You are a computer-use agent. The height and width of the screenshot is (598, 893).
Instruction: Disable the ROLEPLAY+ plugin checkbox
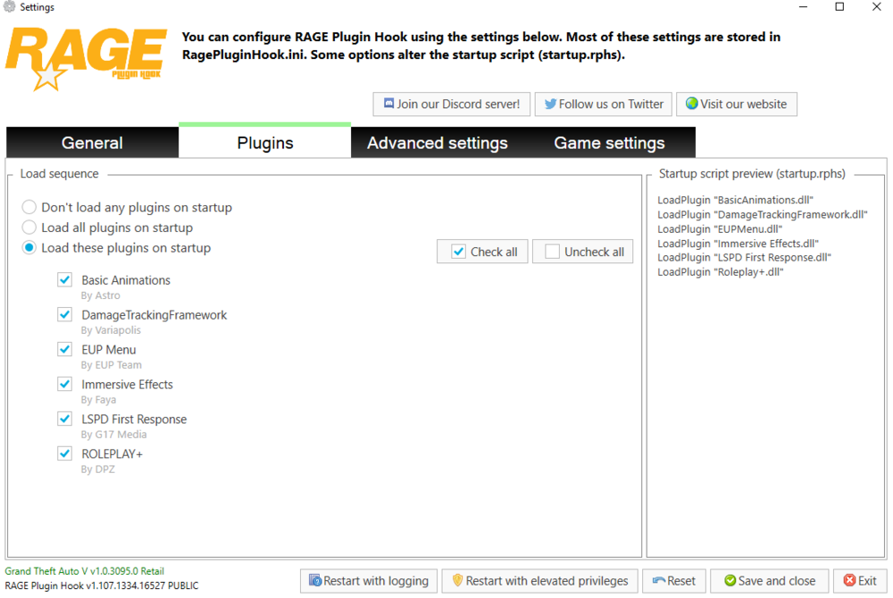click(x=64, y=453)
